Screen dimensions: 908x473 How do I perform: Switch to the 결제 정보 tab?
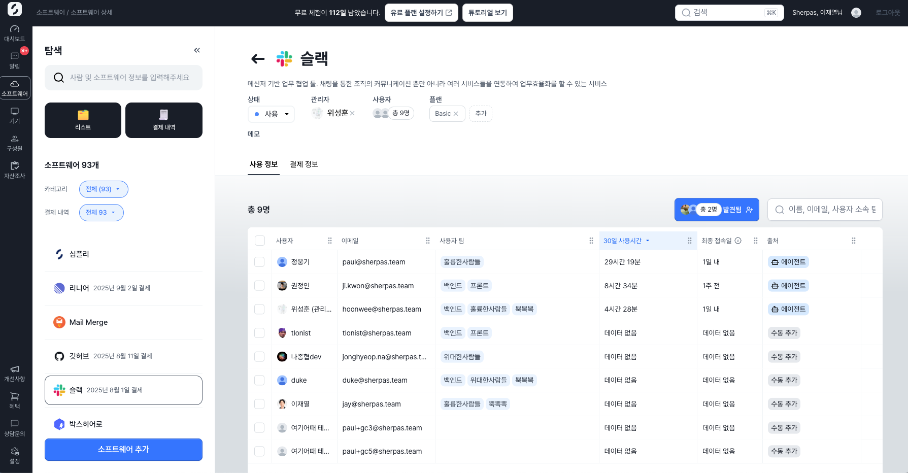[x=304, y=164]
